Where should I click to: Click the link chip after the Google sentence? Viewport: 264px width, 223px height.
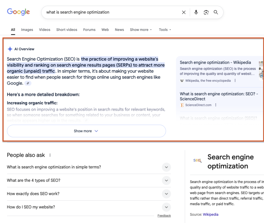click(28, 83)
